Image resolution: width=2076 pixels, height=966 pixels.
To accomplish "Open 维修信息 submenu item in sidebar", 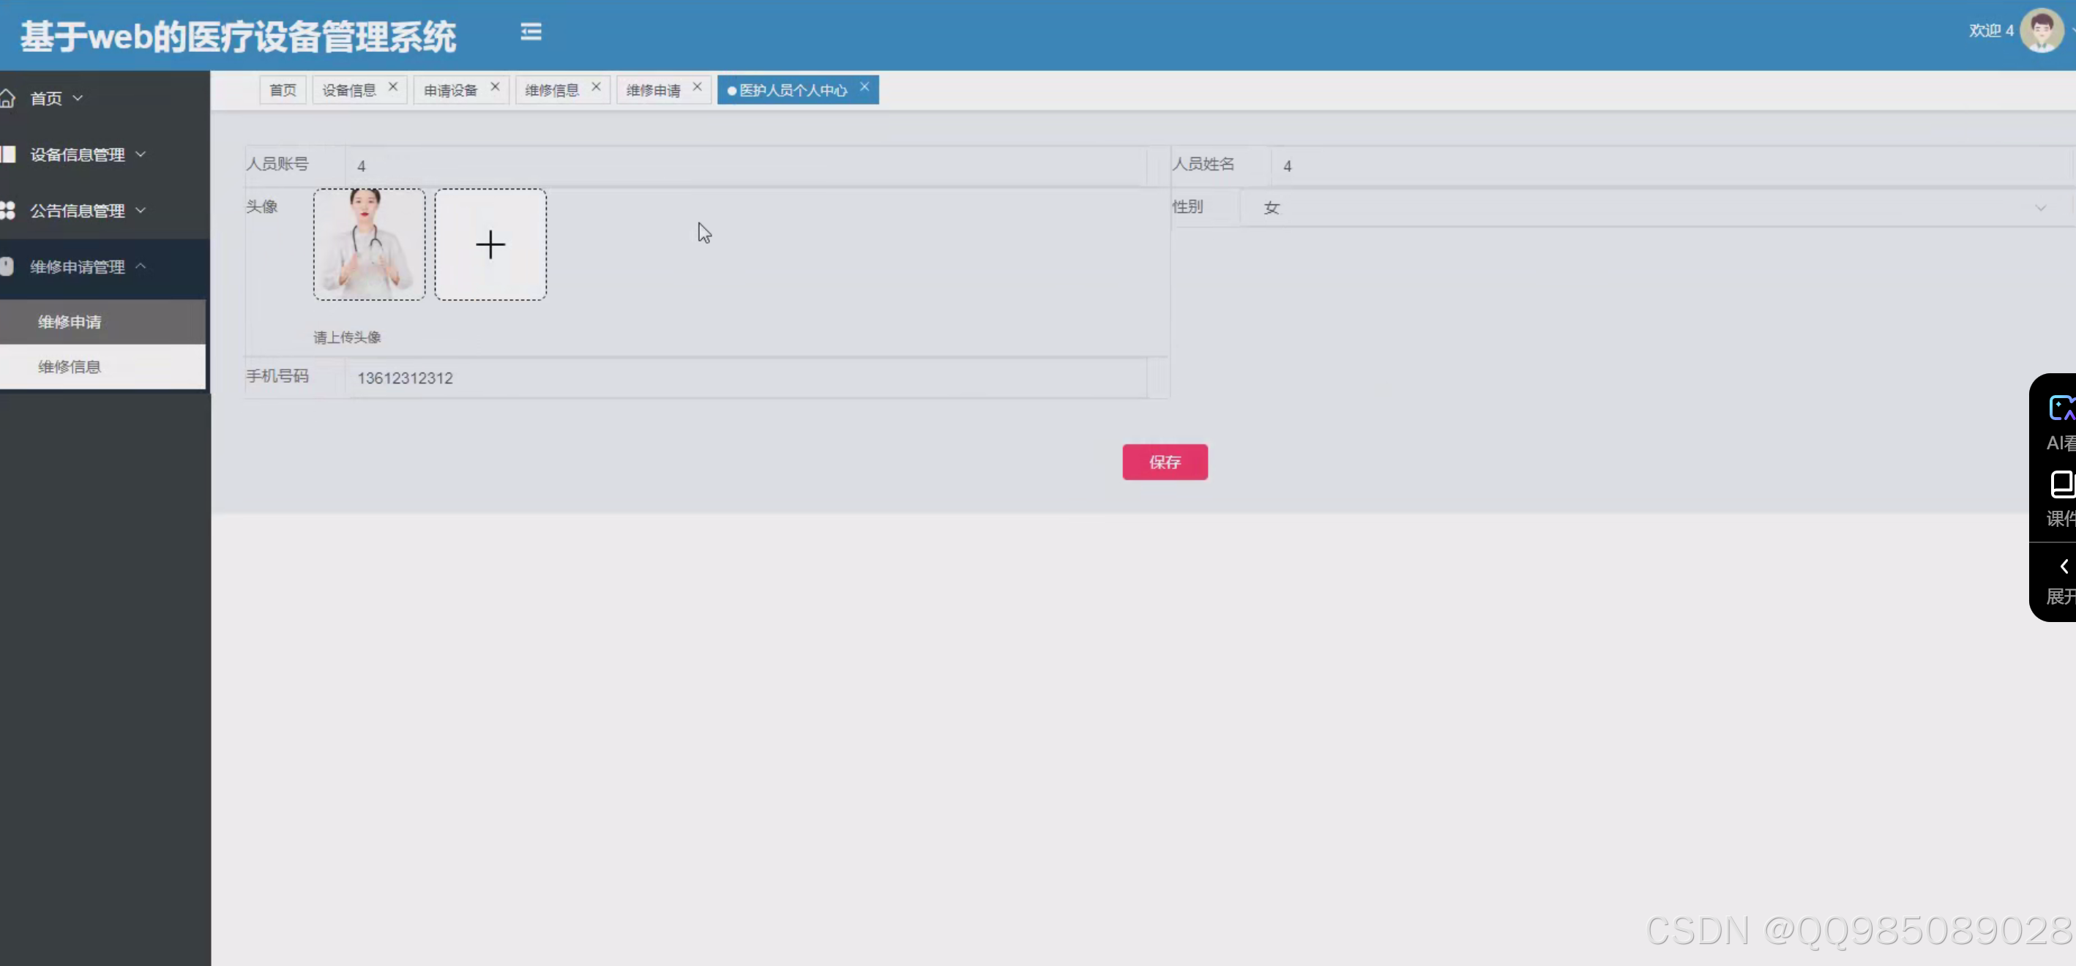I will pos(70,367).
